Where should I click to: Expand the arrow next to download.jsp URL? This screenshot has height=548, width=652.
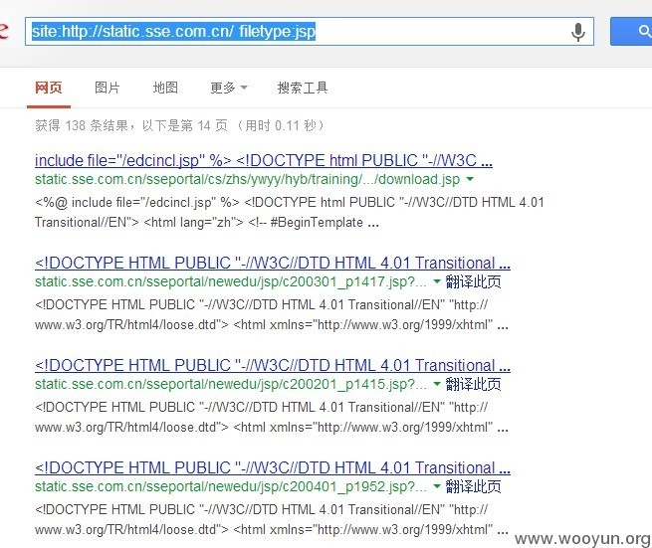coord(470,179)
